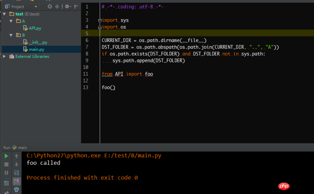Image resolution: width=314 pixels, height=194 pixels.
Task: Click the Stop process icon
Action: tap(6, 164)
